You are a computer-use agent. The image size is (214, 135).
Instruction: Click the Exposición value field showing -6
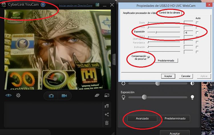click(188, 33)
